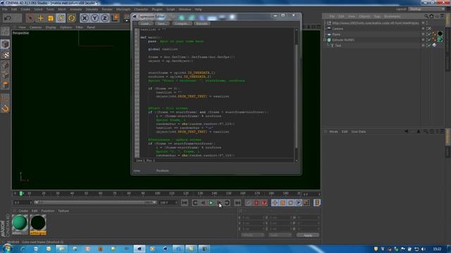Click Compile button in Expression Editor
Viewport: 451px width, 253px height.
pyautogui.click(x=182, y=23)
